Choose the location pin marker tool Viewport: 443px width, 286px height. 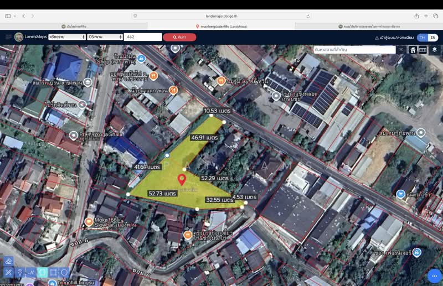(20, 272)
